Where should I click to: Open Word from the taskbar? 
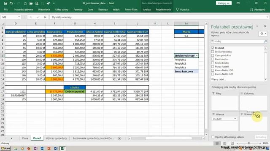click(x=56, y=148)
